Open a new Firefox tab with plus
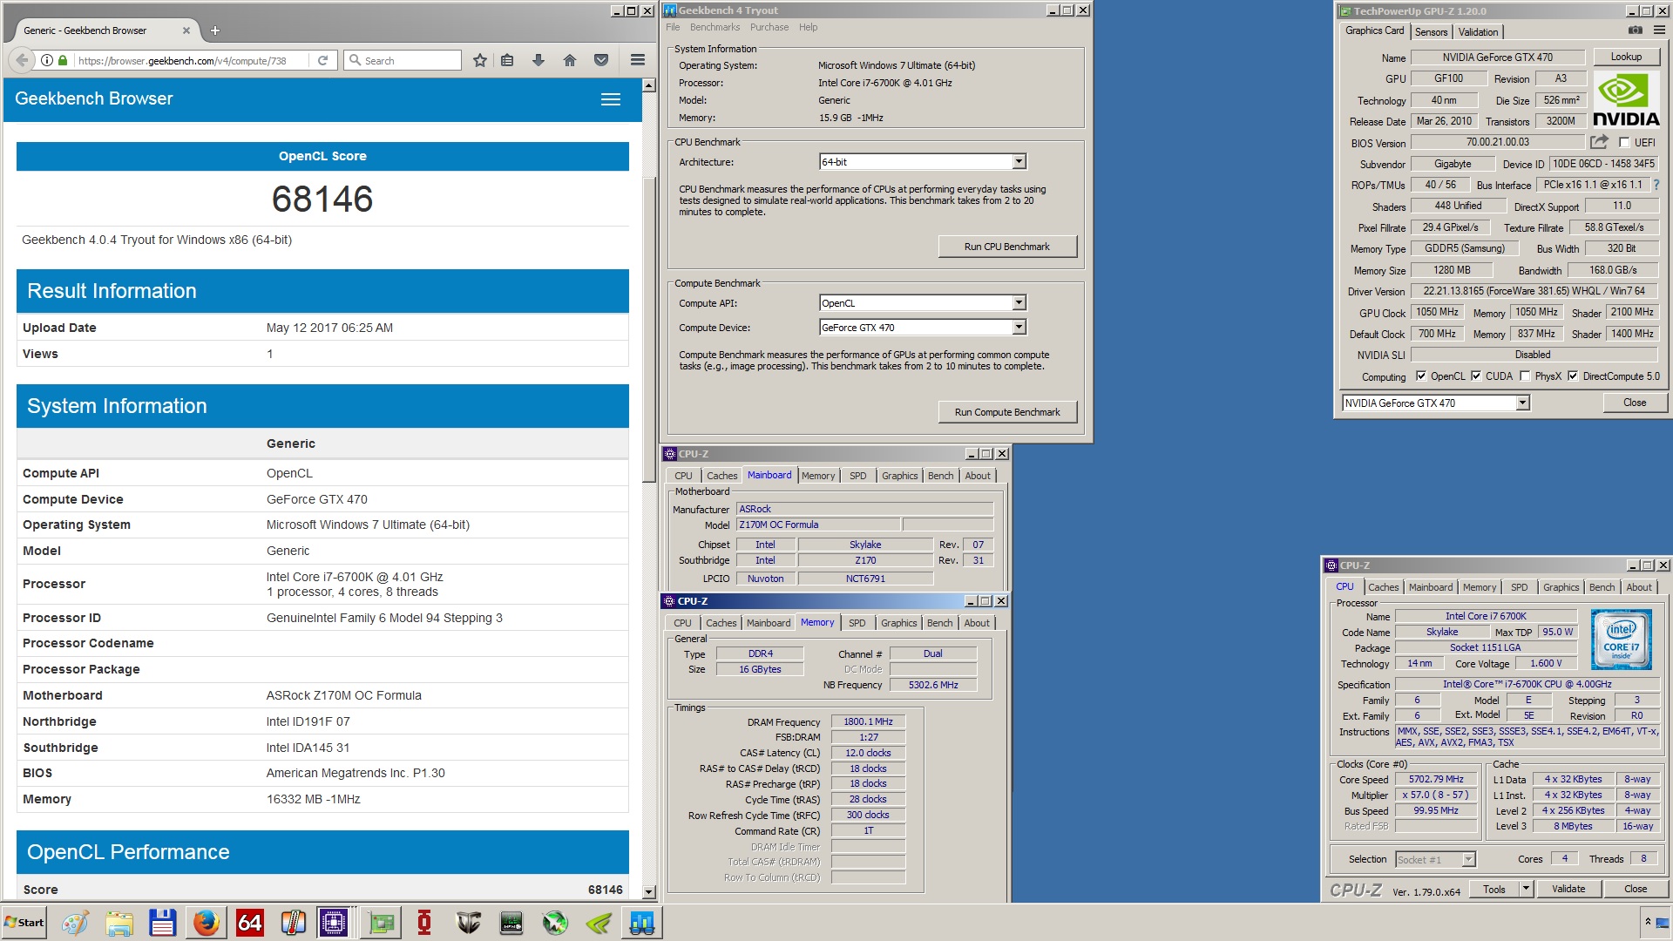Viewport: 1673px width, 941px height. pos(215,30)
